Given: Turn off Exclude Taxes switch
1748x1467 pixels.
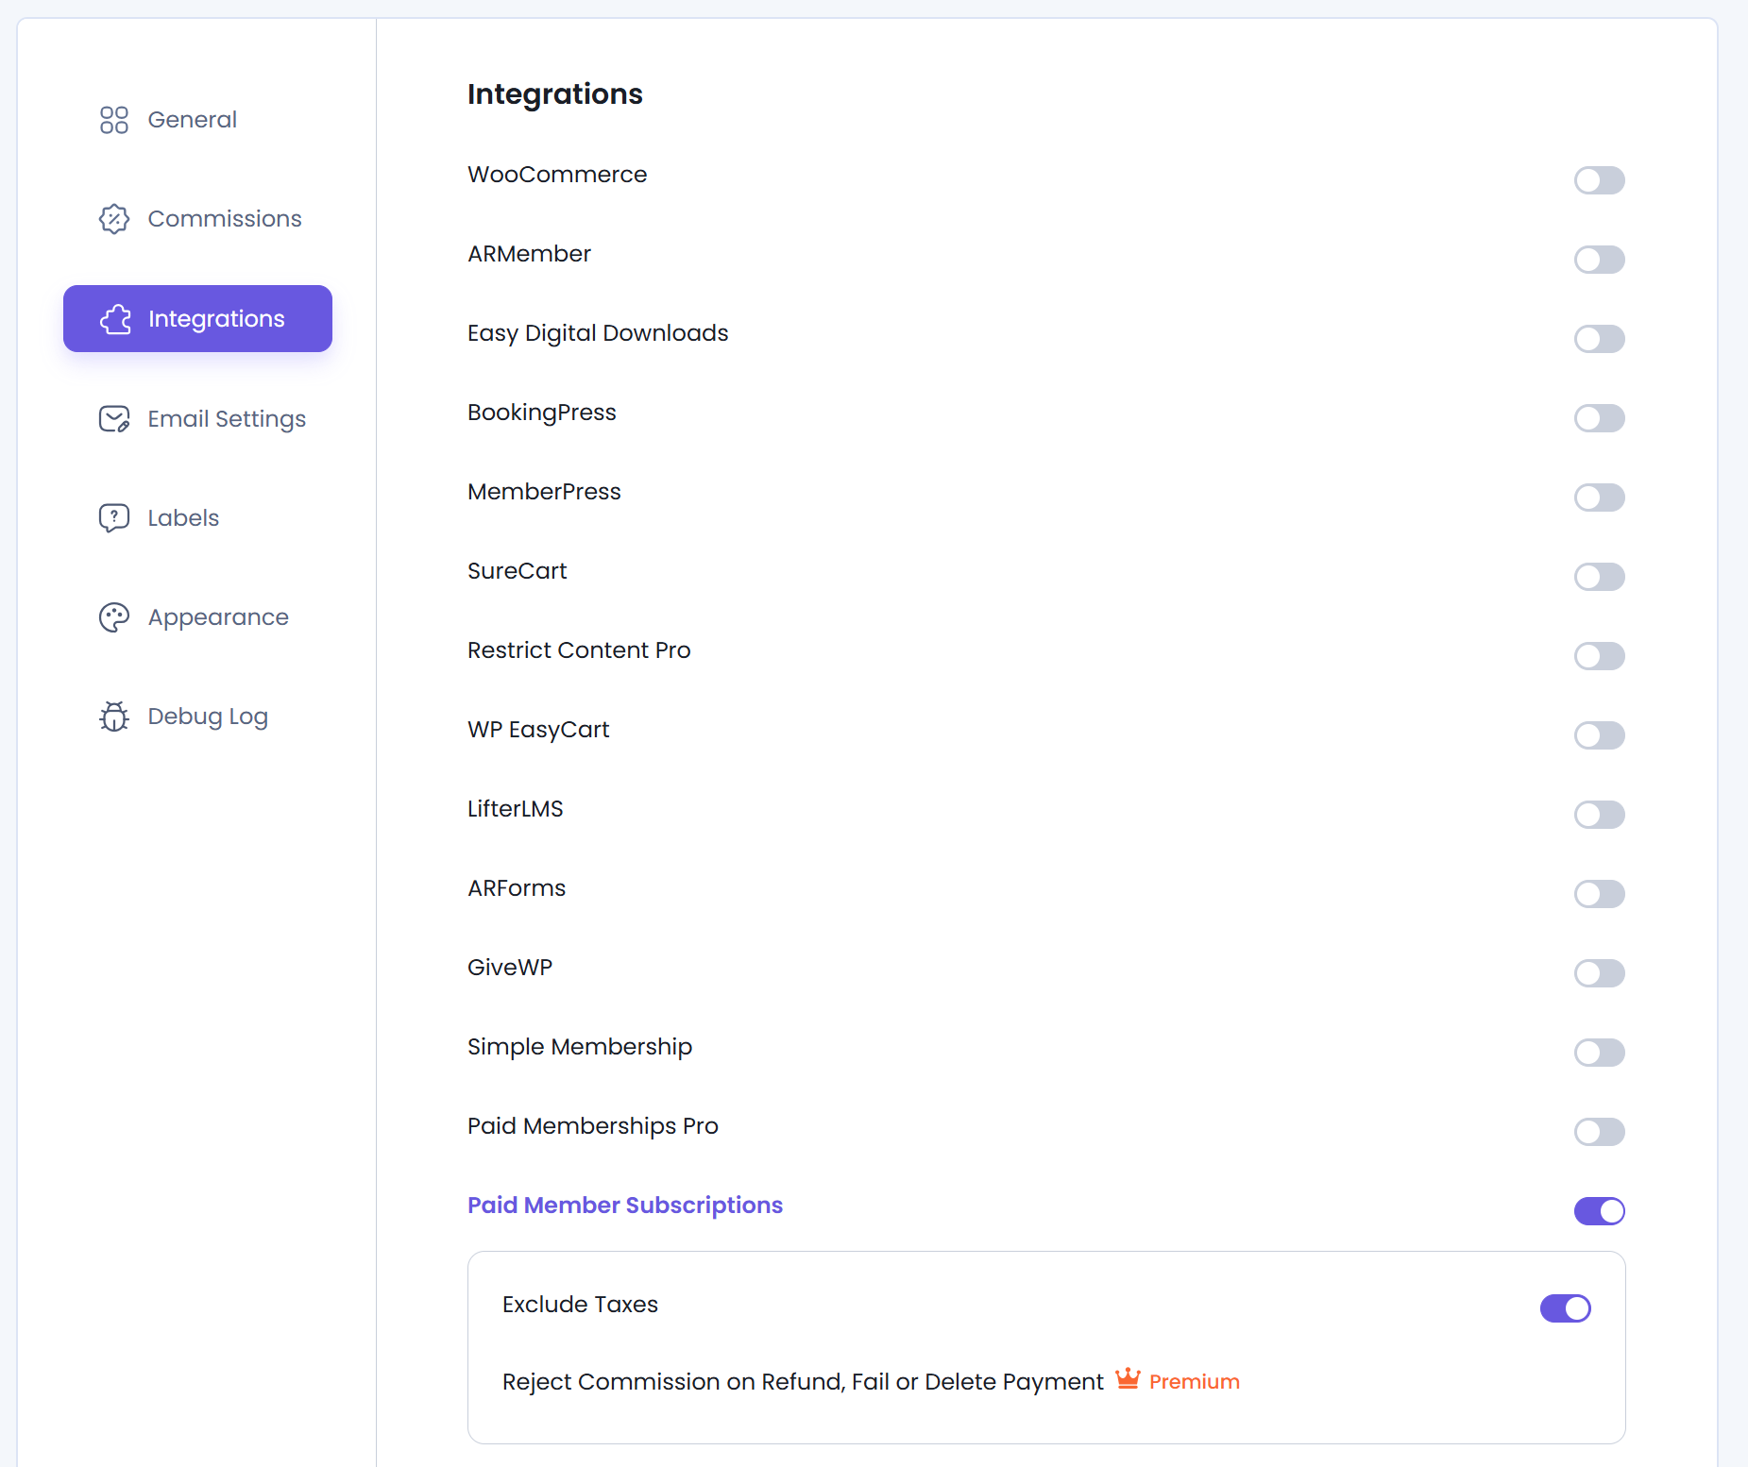Looking at the screenshot, I should (1565, 1308).
